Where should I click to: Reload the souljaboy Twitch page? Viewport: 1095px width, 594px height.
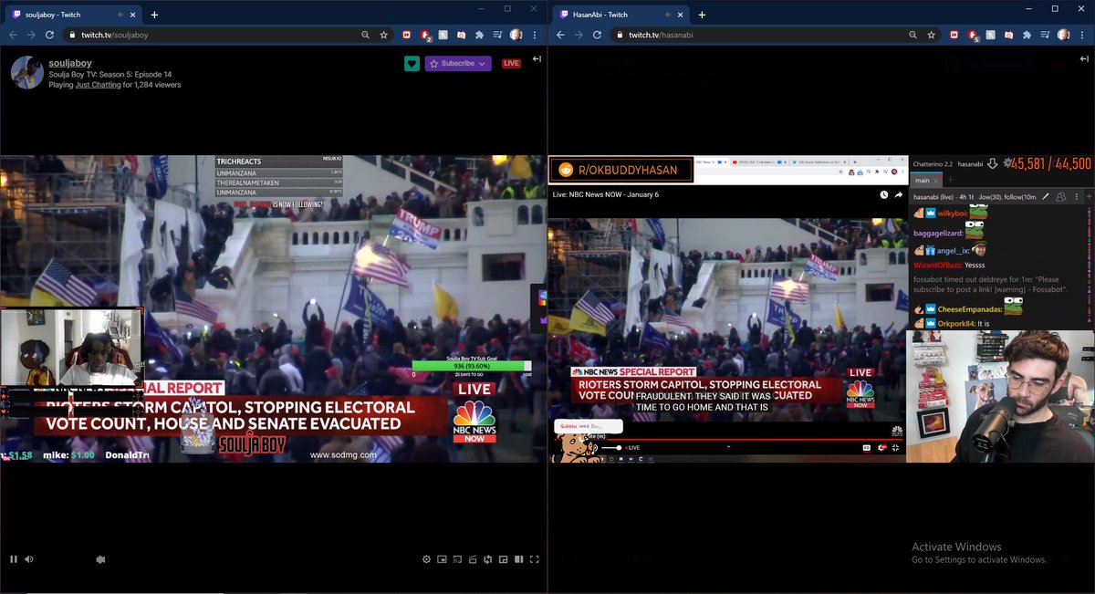(51, 35)
